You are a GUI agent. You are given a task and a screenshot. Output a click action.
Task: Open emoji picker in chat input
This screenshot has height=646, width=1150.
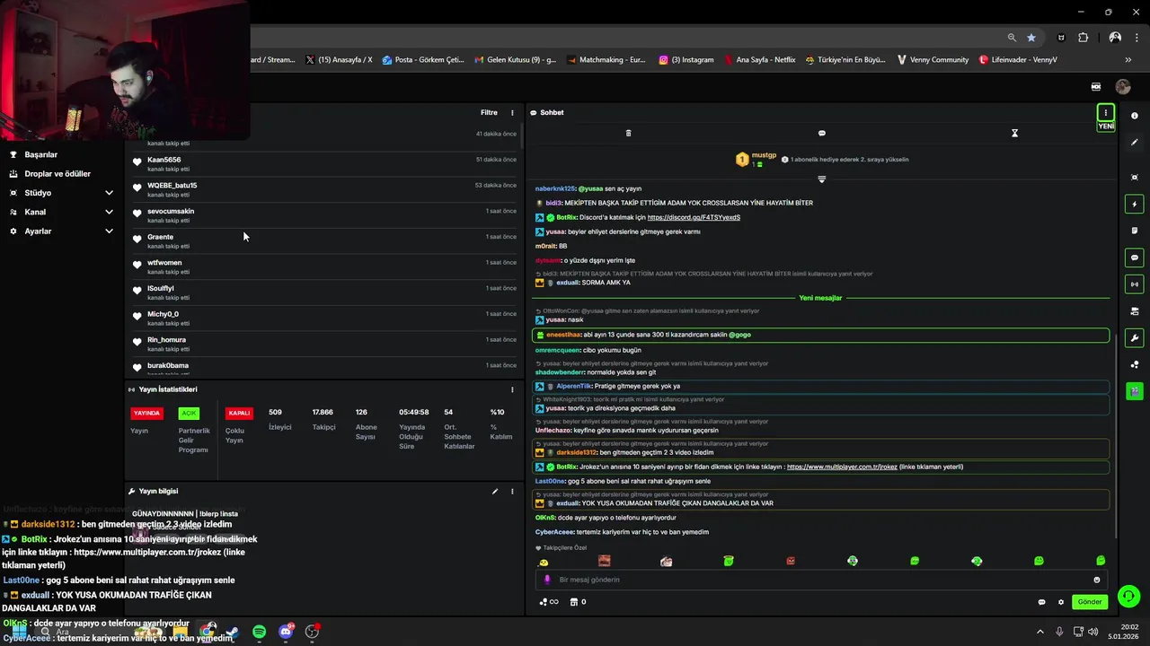[x=1097, y=580]
